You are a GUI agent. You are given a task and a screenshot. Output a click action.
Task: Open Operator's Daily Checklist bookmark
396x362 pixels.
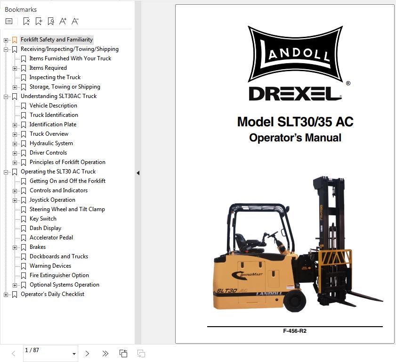point(53,294)
